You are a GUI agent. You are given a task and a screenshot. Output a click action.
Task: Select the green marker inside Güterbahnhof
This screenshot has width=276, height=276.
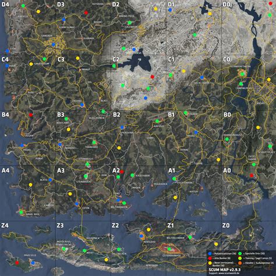169,249
